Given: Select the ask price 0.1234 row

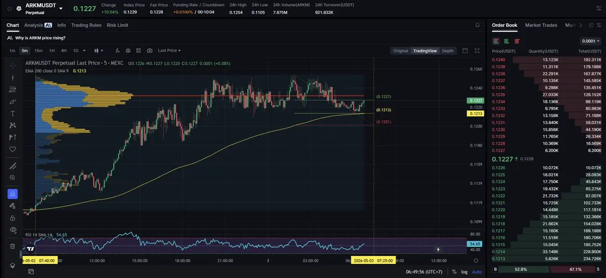Looking at the screenshot, I should tap(546, 102).
